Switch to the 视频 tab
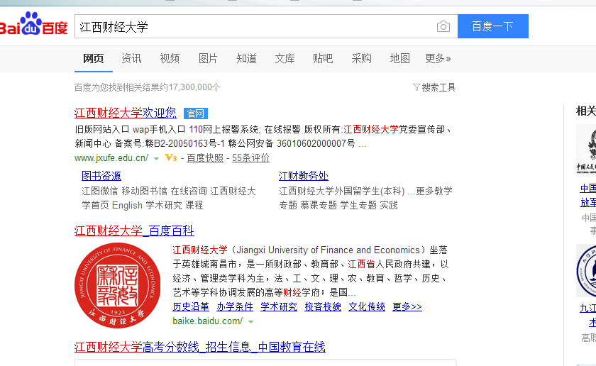 point(170,59)
